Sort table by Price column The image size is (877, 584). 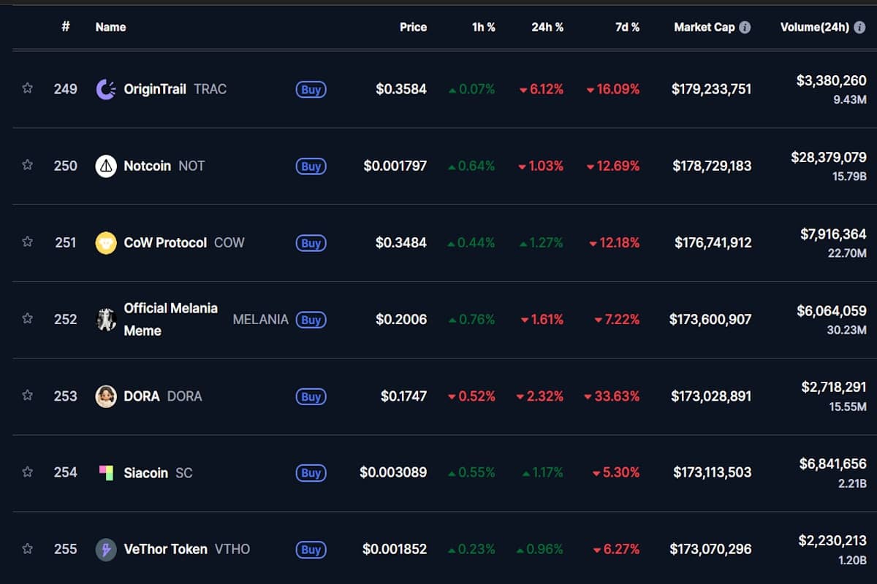pos(413,27)
